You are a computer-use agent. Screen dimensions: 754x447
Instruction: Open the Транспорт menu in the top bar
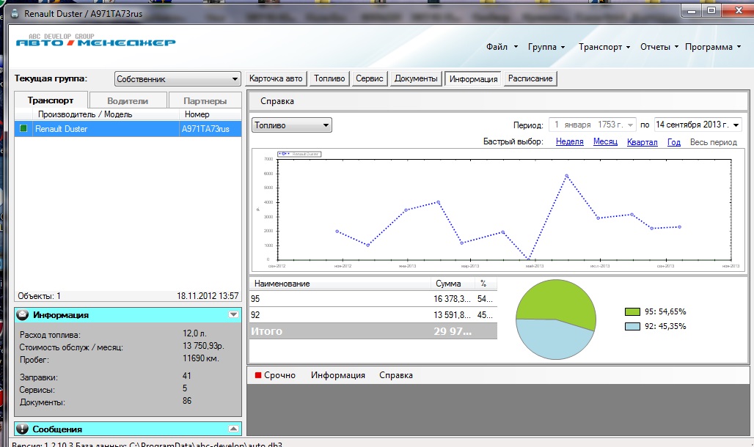point(604,47)
